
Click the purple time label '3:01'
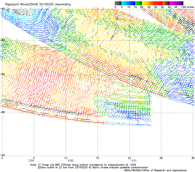click(x=134, y=161)
